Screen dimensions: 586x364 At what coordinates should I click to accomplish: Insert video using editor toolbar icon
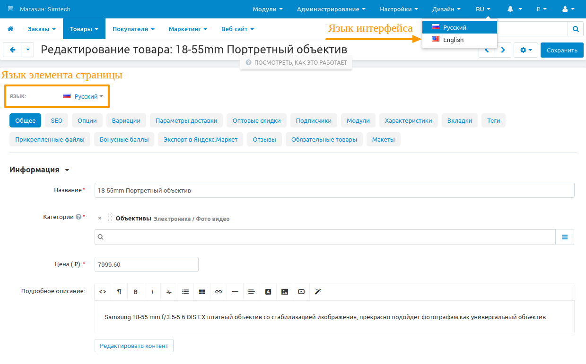tap(301, 292)
